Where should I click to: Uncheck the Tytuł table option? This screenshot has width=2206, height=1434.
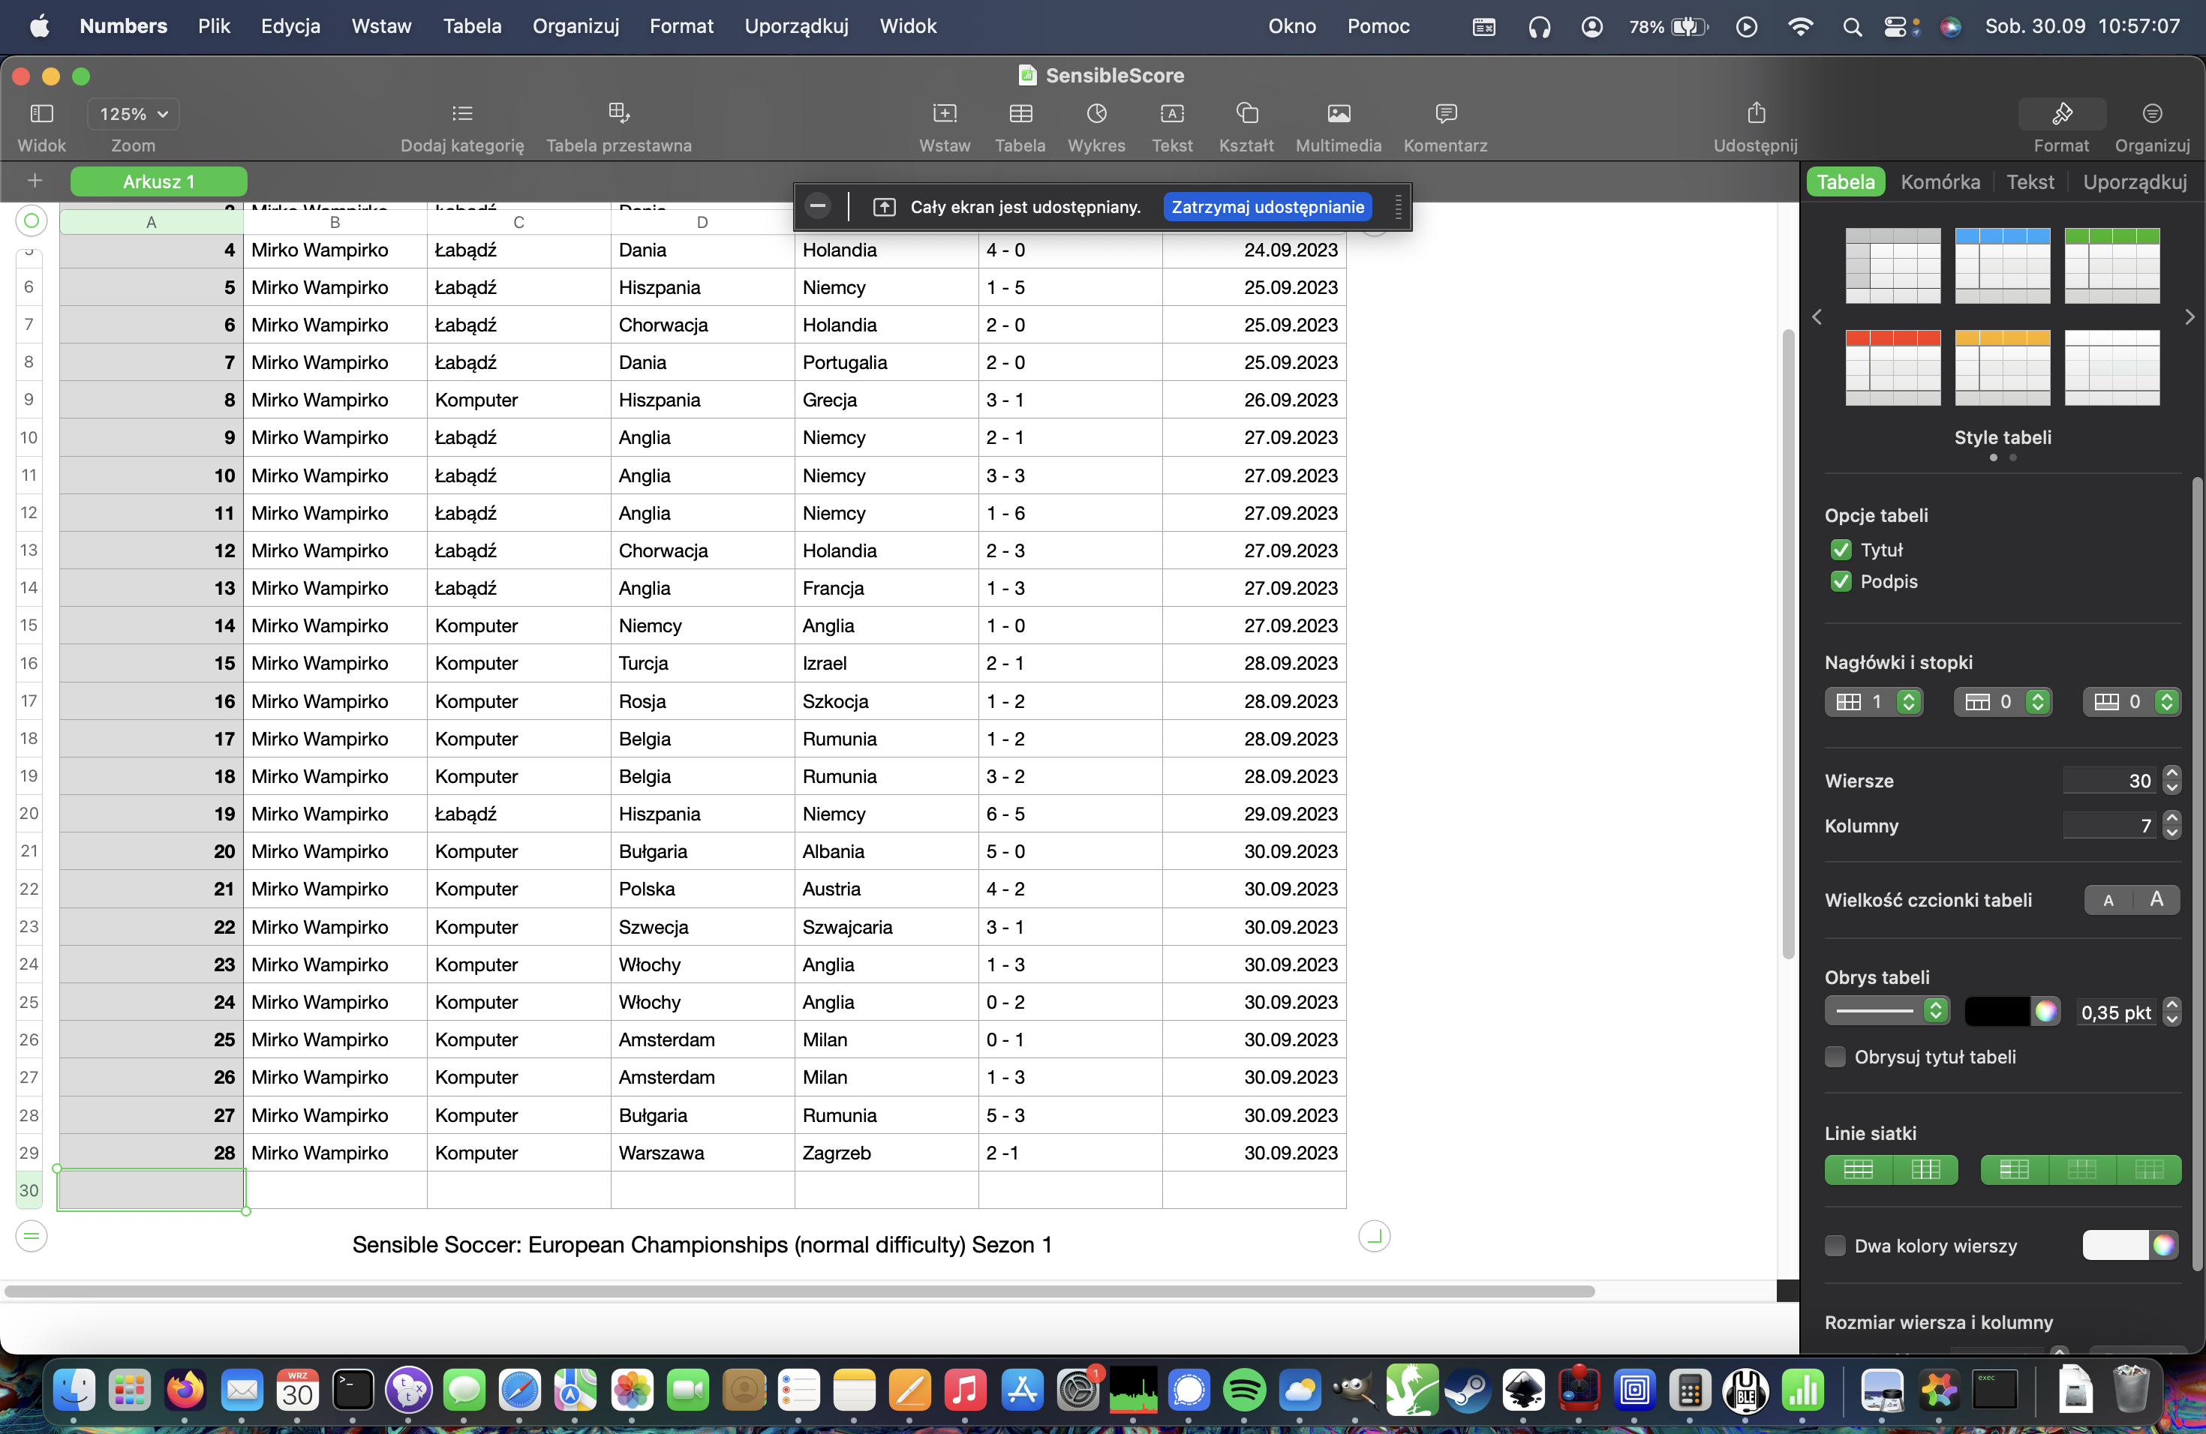click(1841, 550)
